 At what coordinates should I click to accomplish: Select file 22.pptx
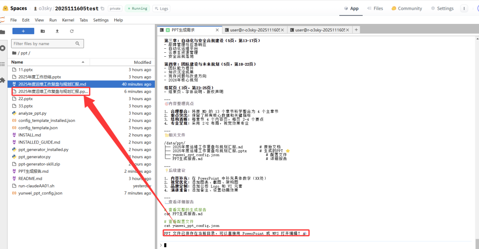[x=81, y=98]
